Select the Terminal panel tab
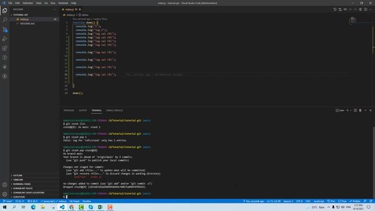This screenshot has width=375, height=211. point(96,111)
